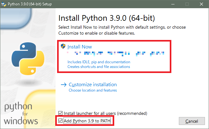Close the Python Setup window
This screenshot has height=129, width=209.
tap(201, 4)
